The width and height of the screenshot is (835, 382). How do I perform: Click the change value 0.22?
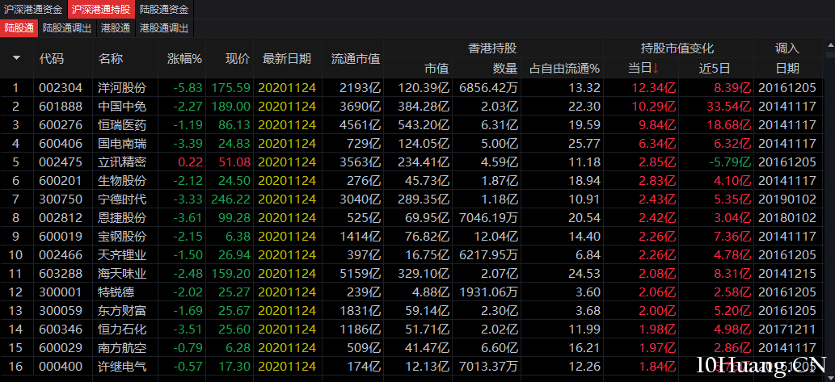(x=191, y=162)
